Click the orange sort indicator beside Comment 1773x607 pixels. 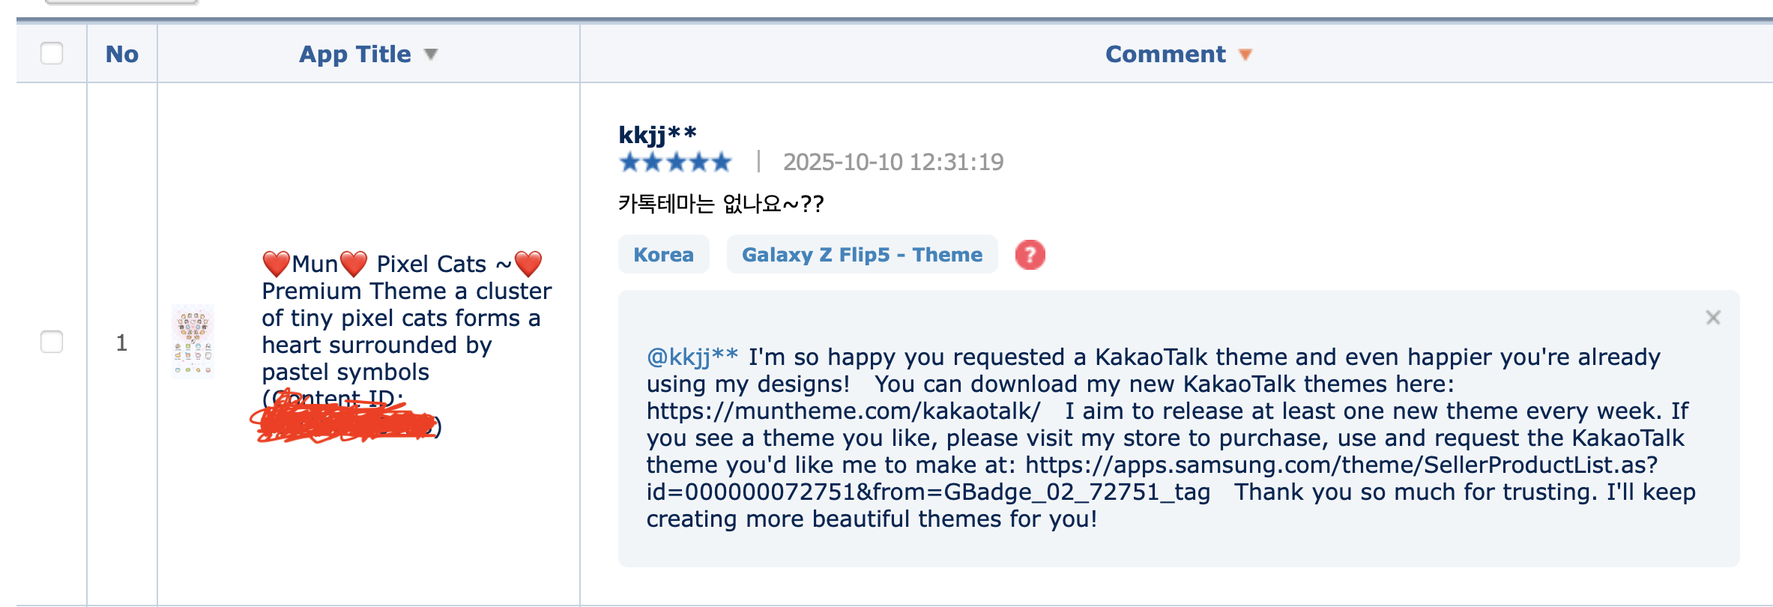pyautogui.click(x=1245, y=55)
